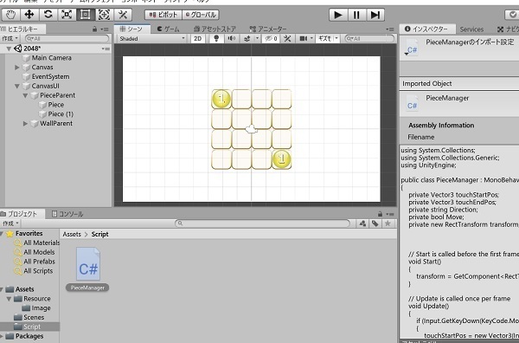Toggle scene lighting bulb icon

(216, 39)
